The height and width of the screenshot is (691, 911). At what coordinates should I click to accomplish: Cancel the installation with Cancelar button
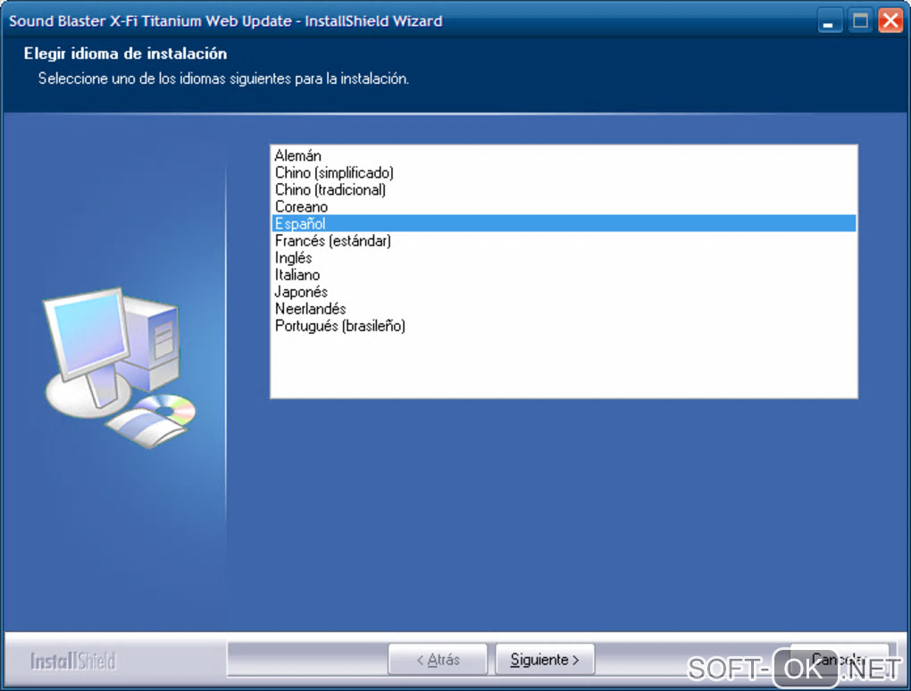pos(839,660)
